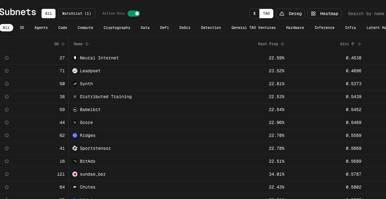
Task: Click the move handle beside Root Prop column
Action: point(282,44)
